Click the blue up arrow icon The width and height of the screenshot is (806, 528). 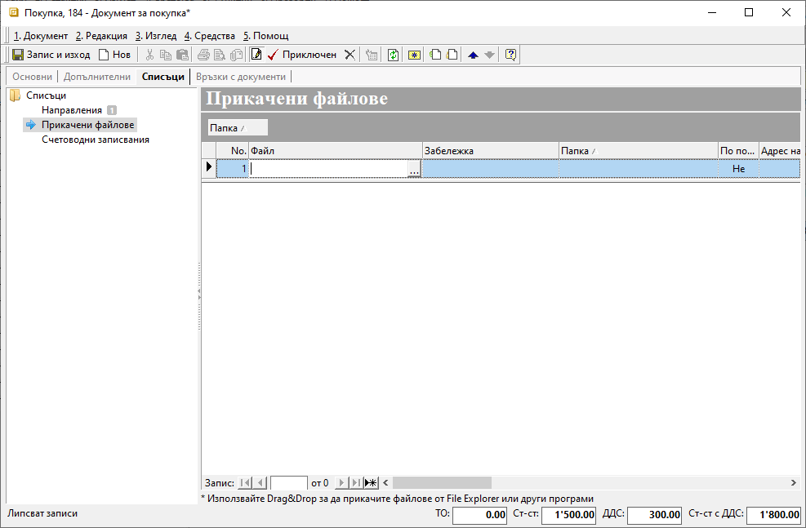(x=473, y=55)
